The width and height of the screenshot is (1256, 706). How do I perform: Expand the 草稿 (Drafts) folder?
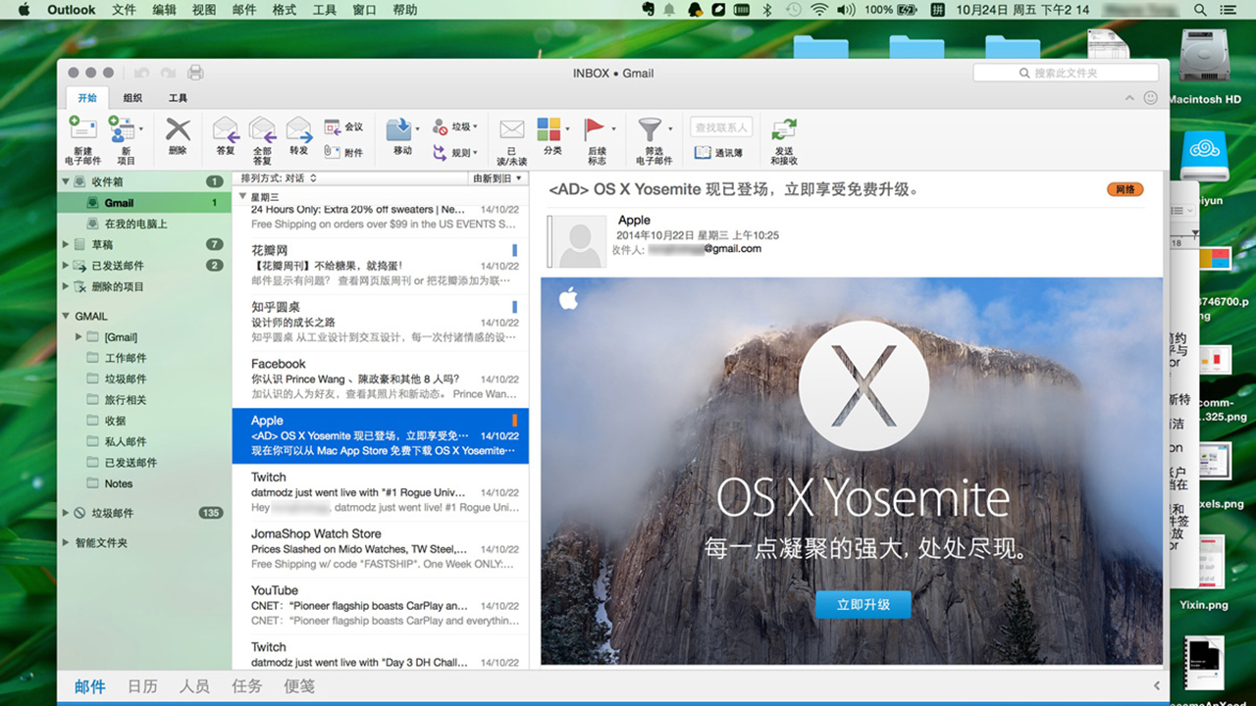tap(67, 244)
